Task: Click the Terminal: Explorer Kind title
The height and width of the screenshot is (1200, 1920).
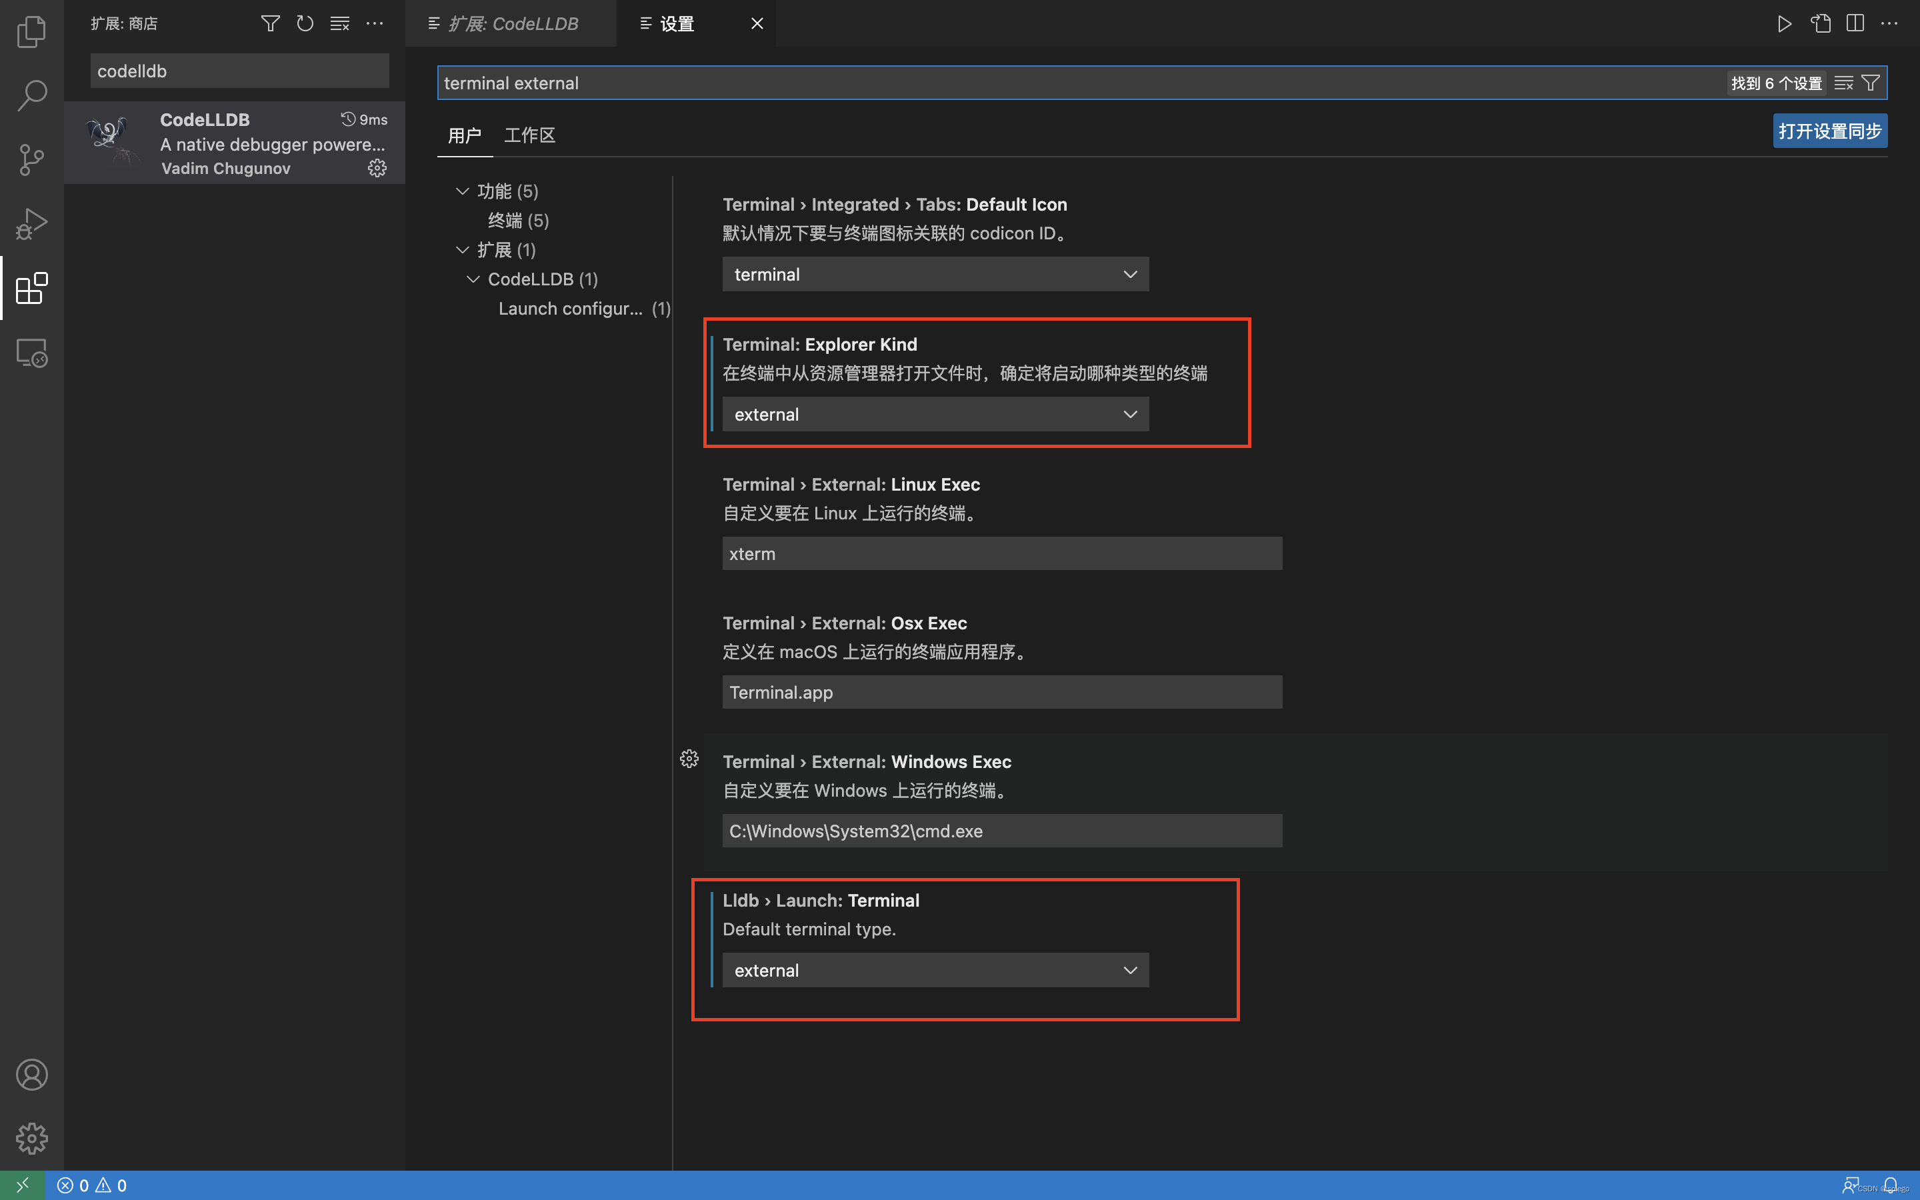Action: (819, 345)
